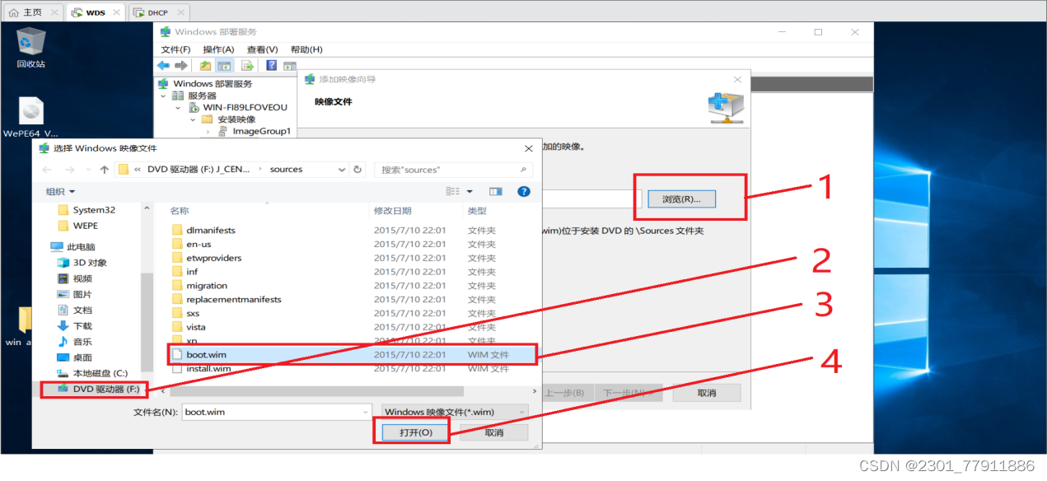Toggle show/hide console tree icon in WDS toolbar

(x=224, y=66)
